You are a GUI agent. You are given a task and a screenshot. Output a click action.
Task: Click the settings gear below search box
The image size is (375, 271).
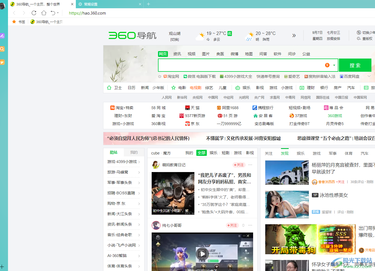pos(160,76)
